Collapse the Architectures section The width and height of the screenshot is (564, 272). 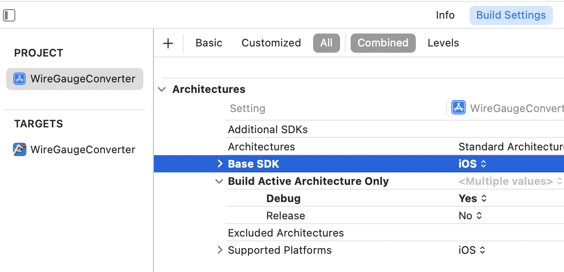click(x=162, y=89)
